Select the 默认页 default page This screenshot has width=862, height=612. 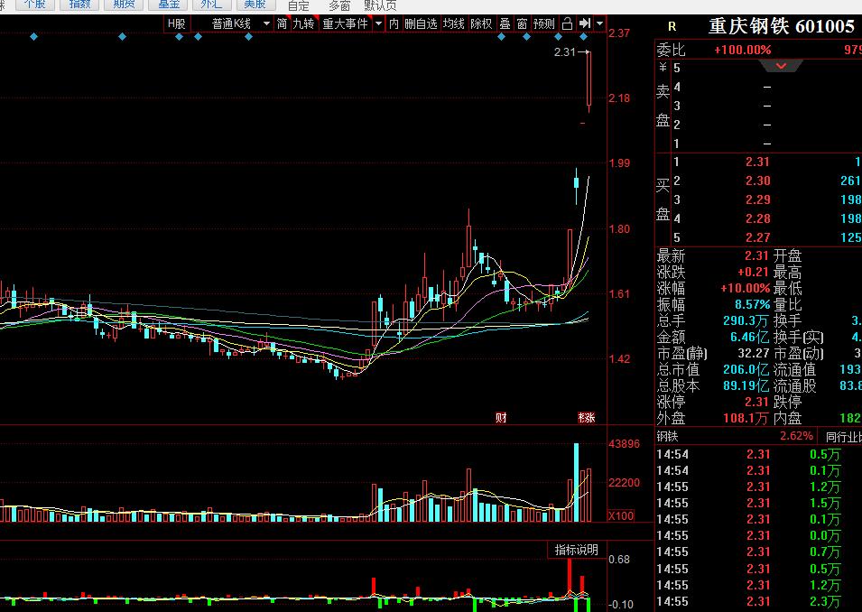[380, 6]
